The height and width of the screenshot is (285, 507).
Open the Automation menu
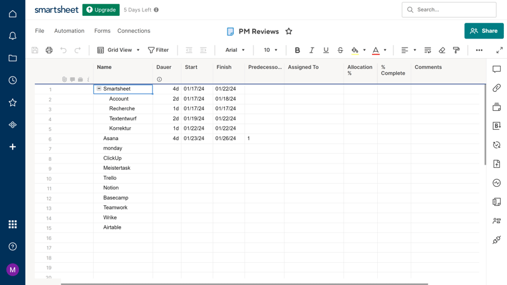click(69, 31)
